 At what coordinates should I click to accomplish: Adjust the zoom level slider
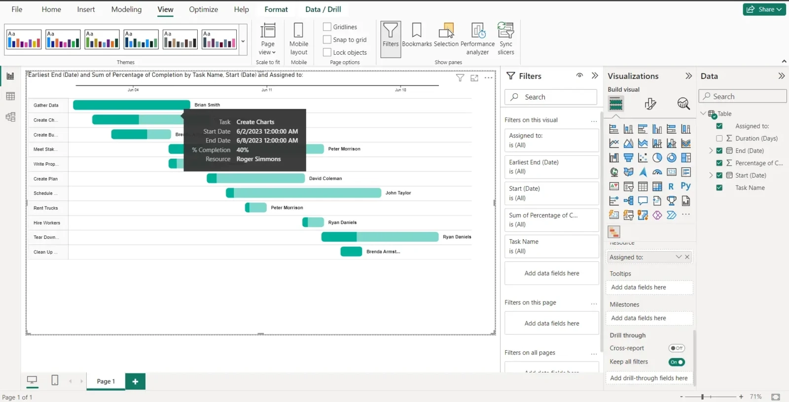coord(703,397)
